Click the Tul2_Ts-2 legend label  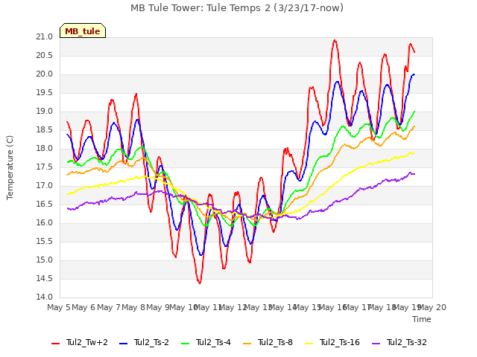(151, 342)
